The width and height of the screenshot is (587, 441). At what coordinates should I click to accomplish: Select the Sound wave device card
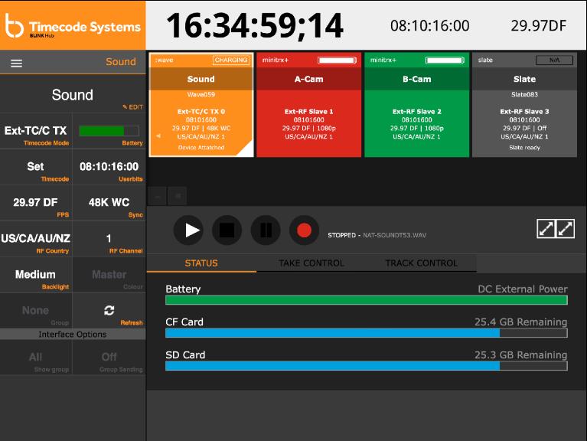[201, 105]
